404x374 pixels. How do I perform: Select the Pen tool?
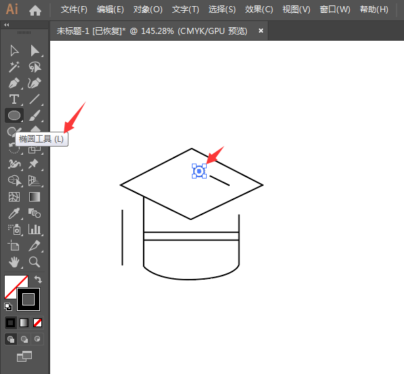pyautogui.click(x=14, y=83)
